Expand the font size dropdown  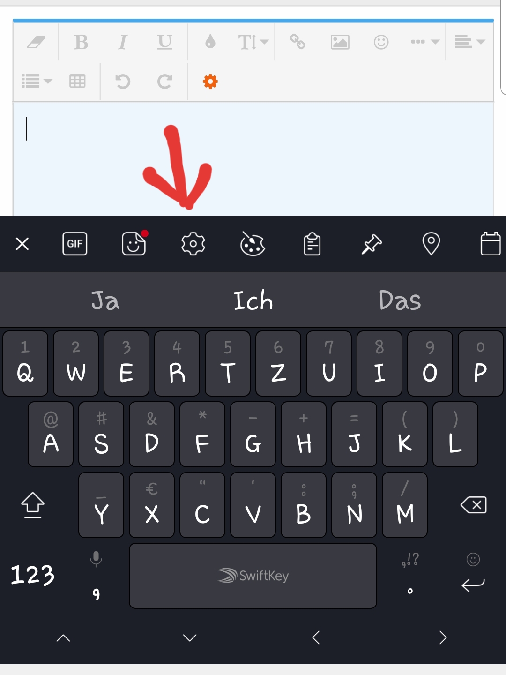tap(253, 42)
